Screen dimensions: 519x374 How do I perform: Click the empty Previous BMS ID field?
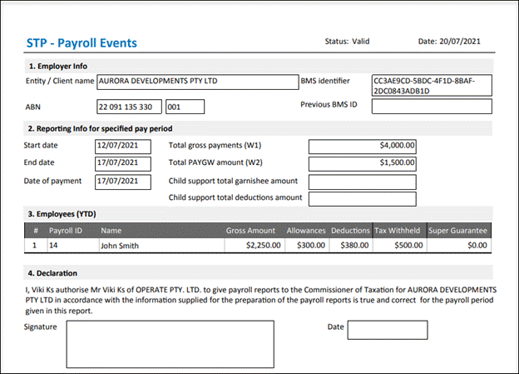(x=432, y=107)
